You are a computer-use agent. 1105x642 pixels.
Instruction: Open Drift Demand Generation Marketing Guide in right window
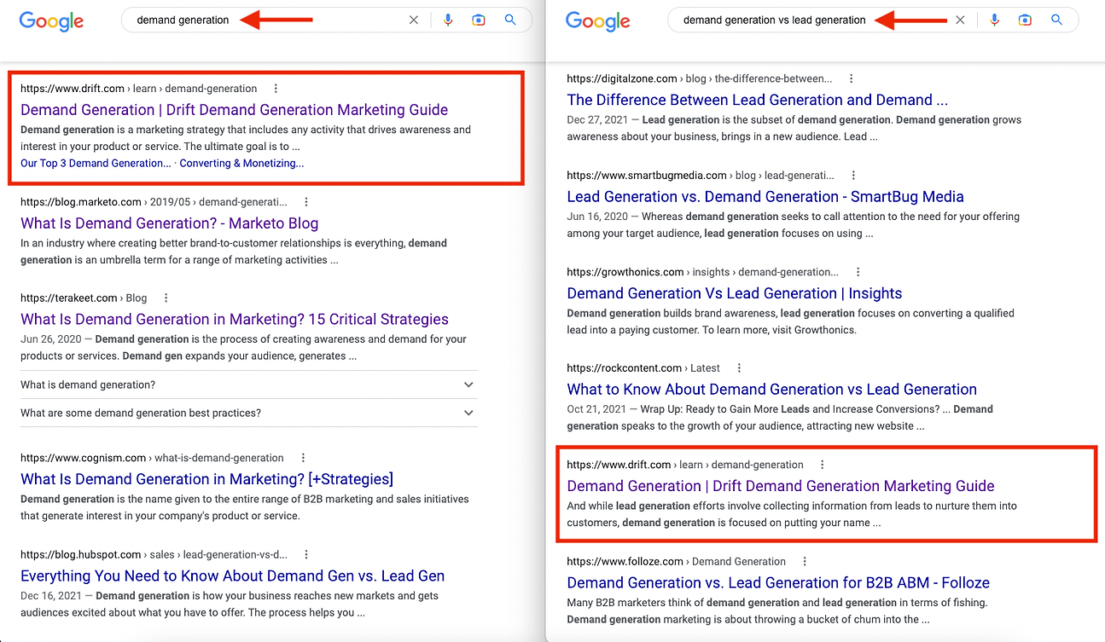pyautogui.click(x=781, y=486)
